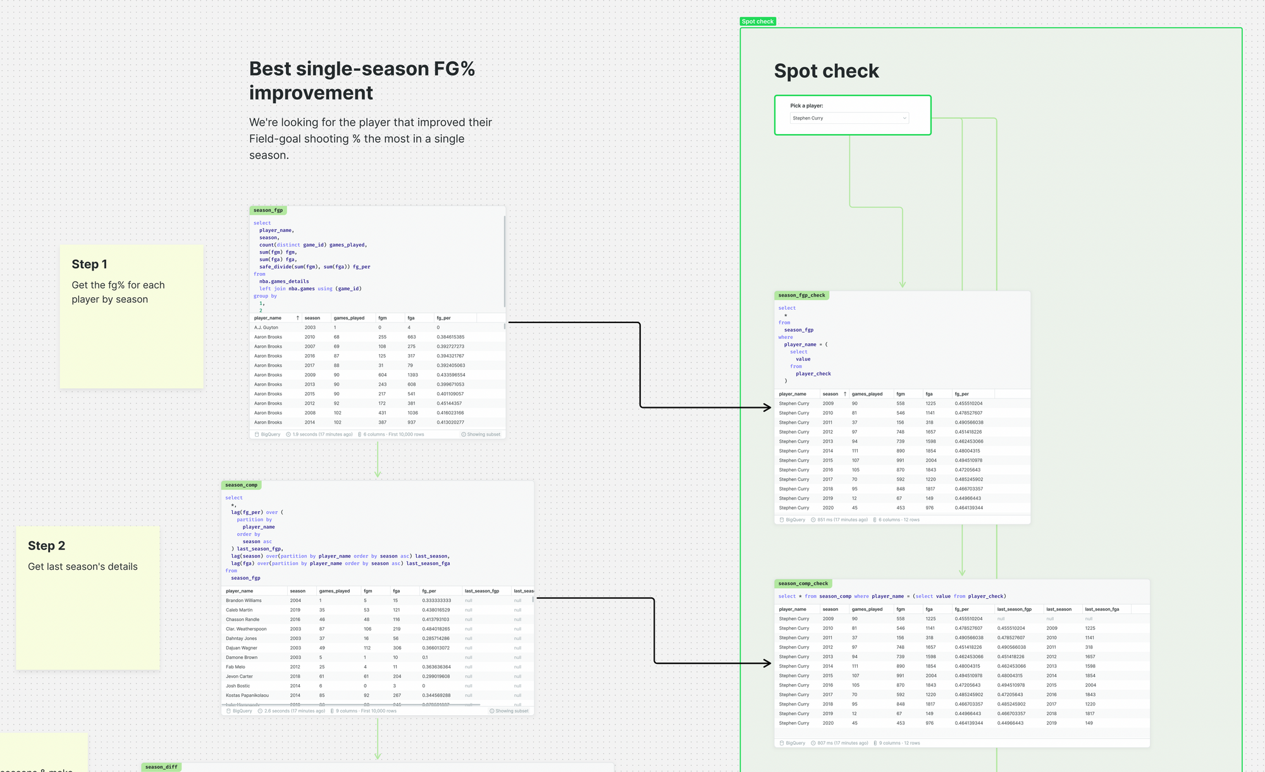Click columns icon in season_fgp footer
The height and width of the screenshot is (772, 1265).
coord(360,434)
